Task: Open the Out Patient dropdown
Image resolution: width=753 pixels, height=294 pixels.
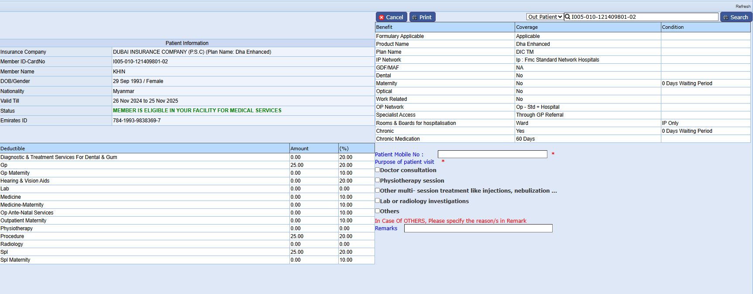Action: click(544, 17)
